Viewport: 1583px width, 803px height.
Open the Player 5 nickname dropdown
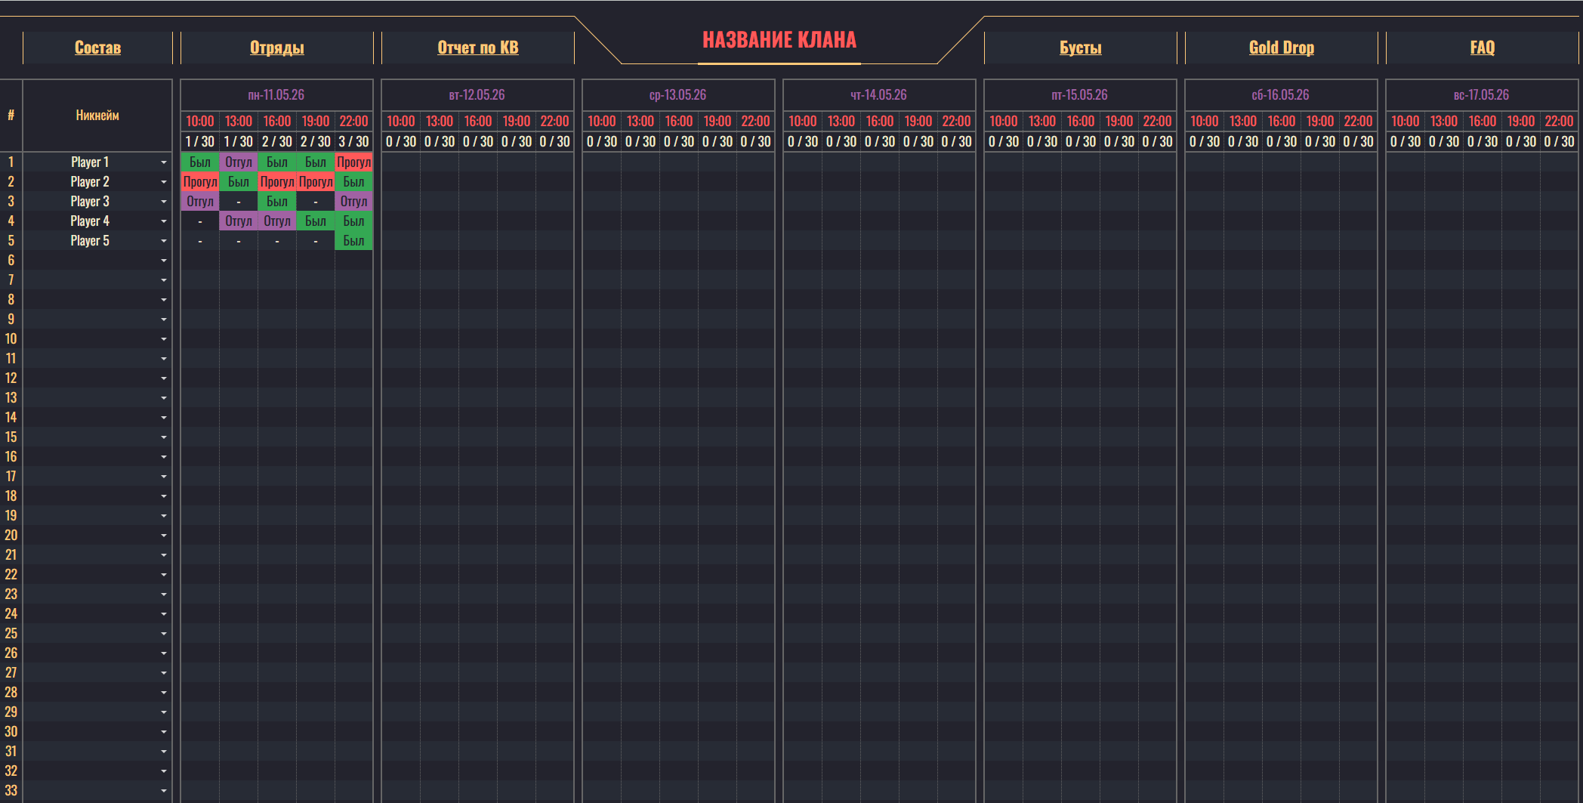pos(164,241)
